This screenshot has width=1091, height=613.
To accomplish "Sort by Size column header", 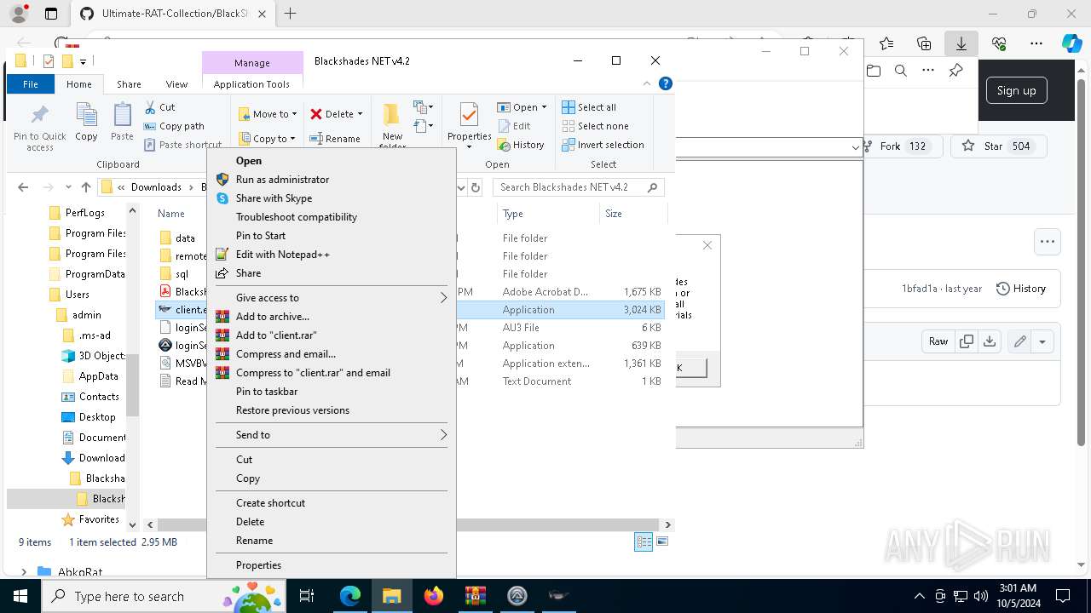I will [614, 214].
